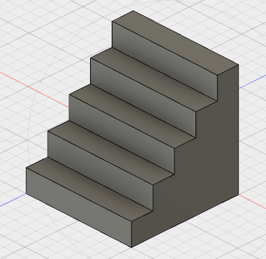Select the second-from-top step's tread face
This screenshot has height=259, width=266.
coord(154,80)
